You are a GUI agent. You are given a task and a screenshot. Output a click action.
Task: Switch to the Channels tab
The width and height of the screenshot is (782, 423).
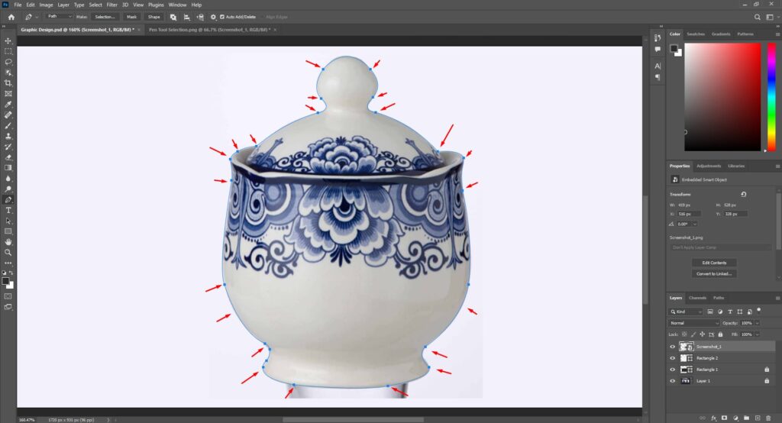point(697,298)
